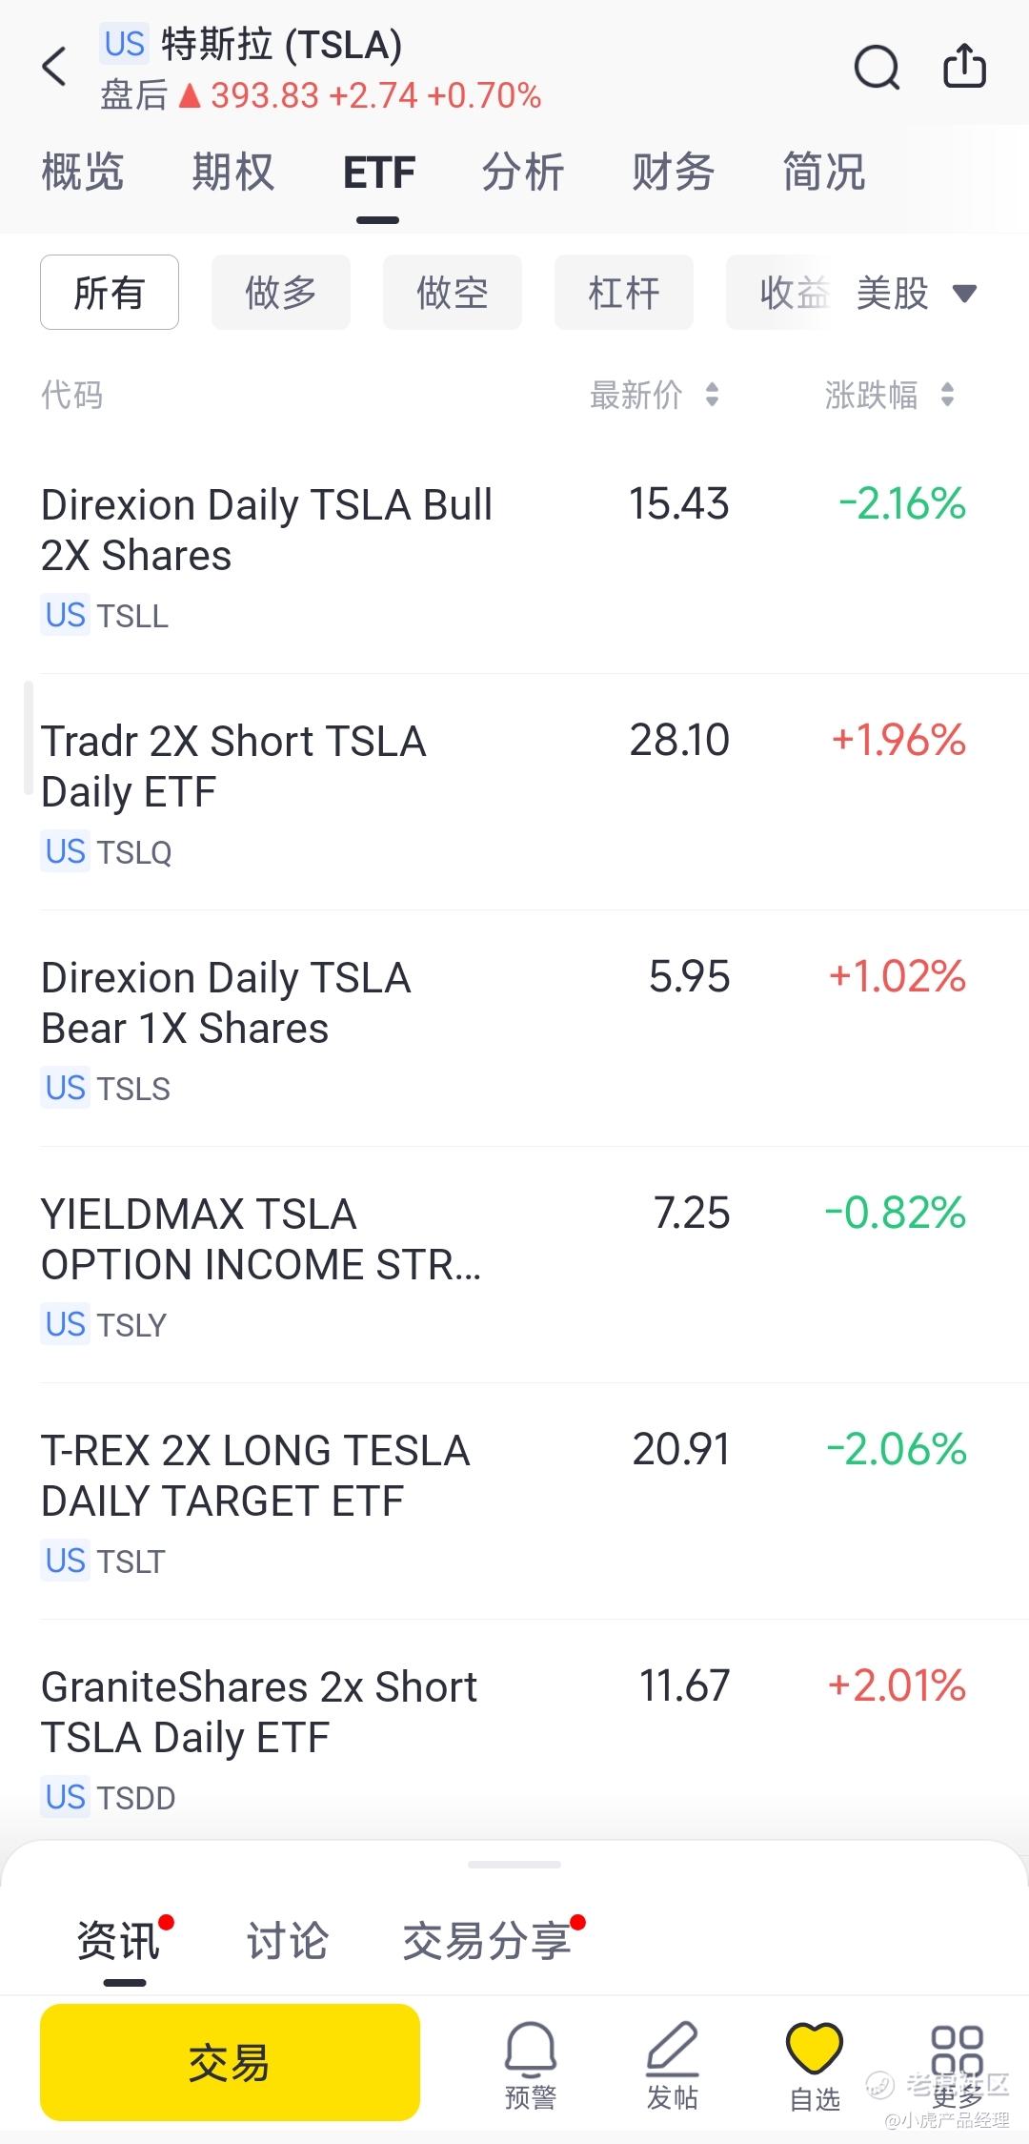1029x2144 pixels.
Task: Switch to the 分析 tab
Action: 523,174
